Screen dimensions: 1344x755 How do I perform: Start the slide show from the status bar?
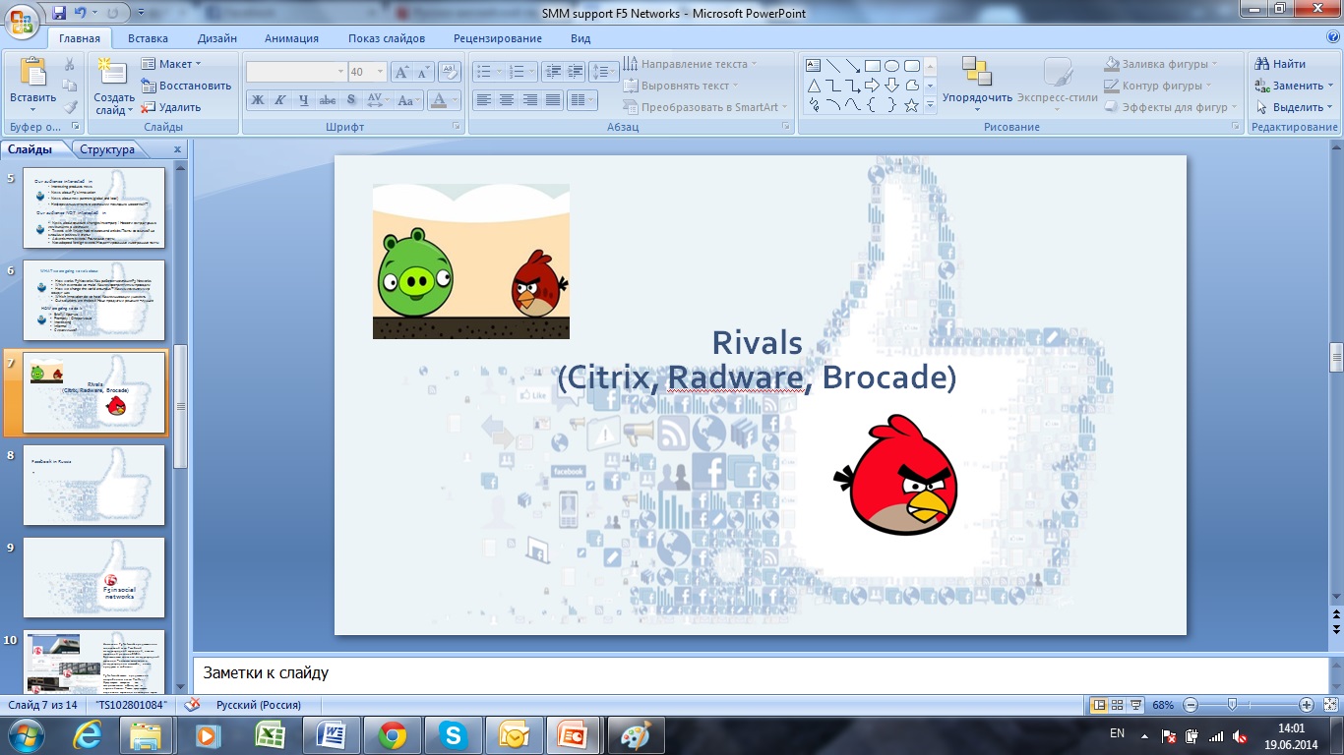click(1136, 705)
